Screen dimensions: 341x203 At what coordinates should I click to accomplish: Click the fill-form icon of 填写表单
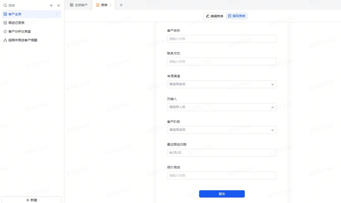(x=230, y=16)
